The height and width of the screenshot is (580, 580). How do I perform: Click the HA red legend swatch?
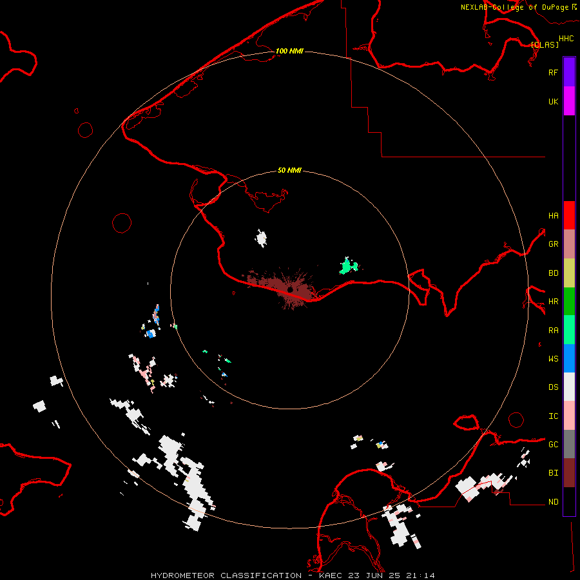[569, 215]
